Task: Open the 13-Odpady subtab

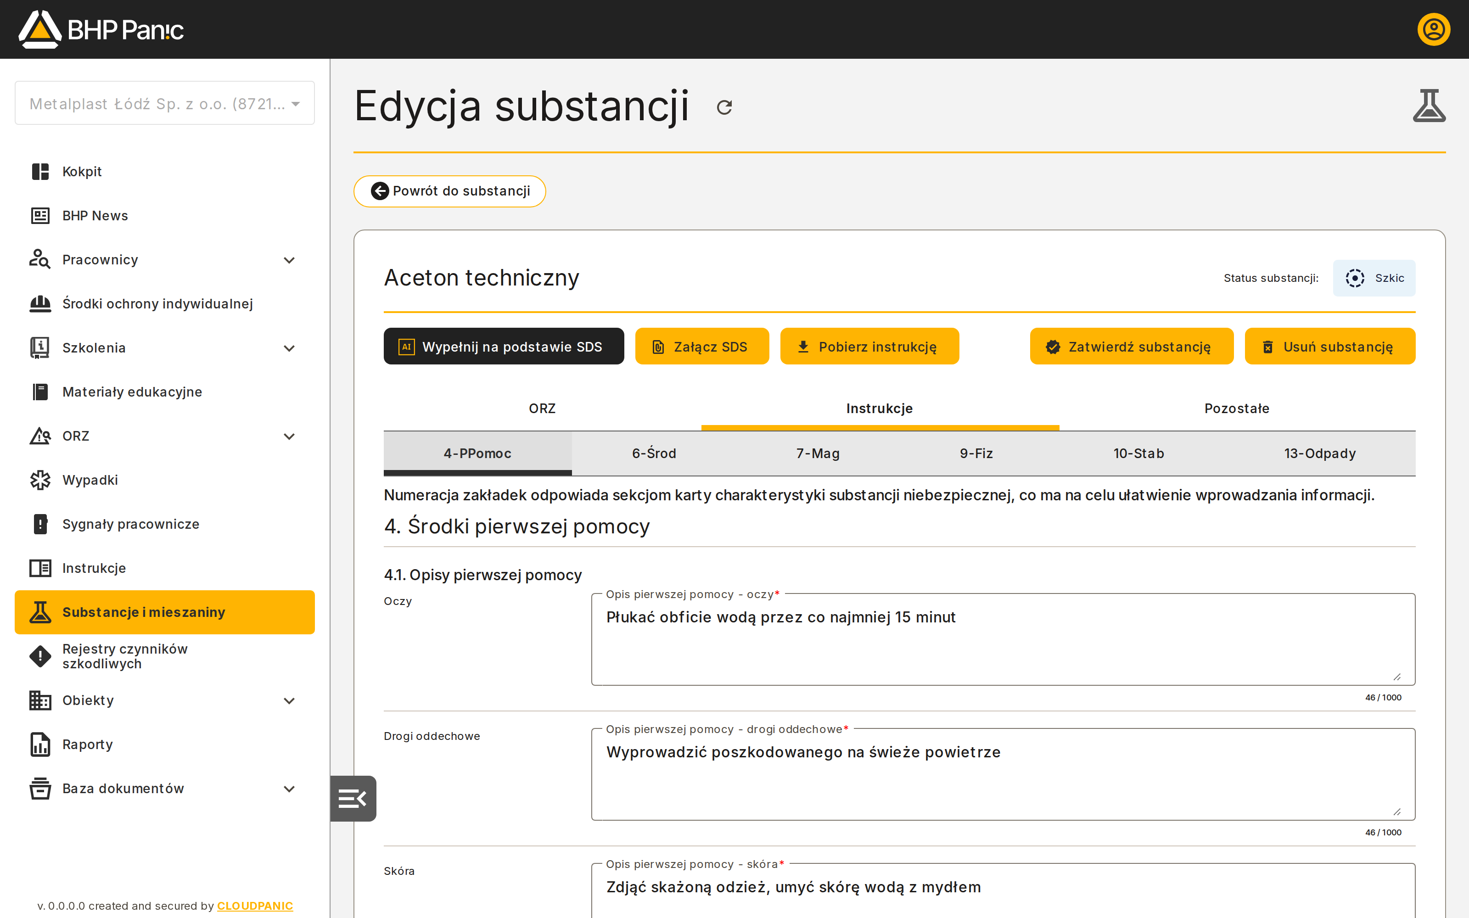Action: click(1320, 453)
